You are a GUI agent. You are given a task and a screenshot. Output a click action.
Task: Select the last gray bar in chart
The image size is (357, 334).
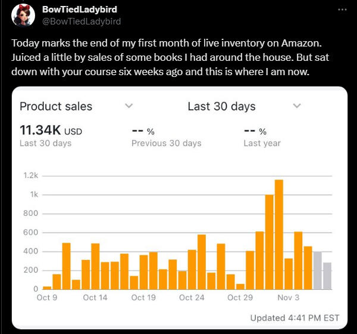point(327,276)
